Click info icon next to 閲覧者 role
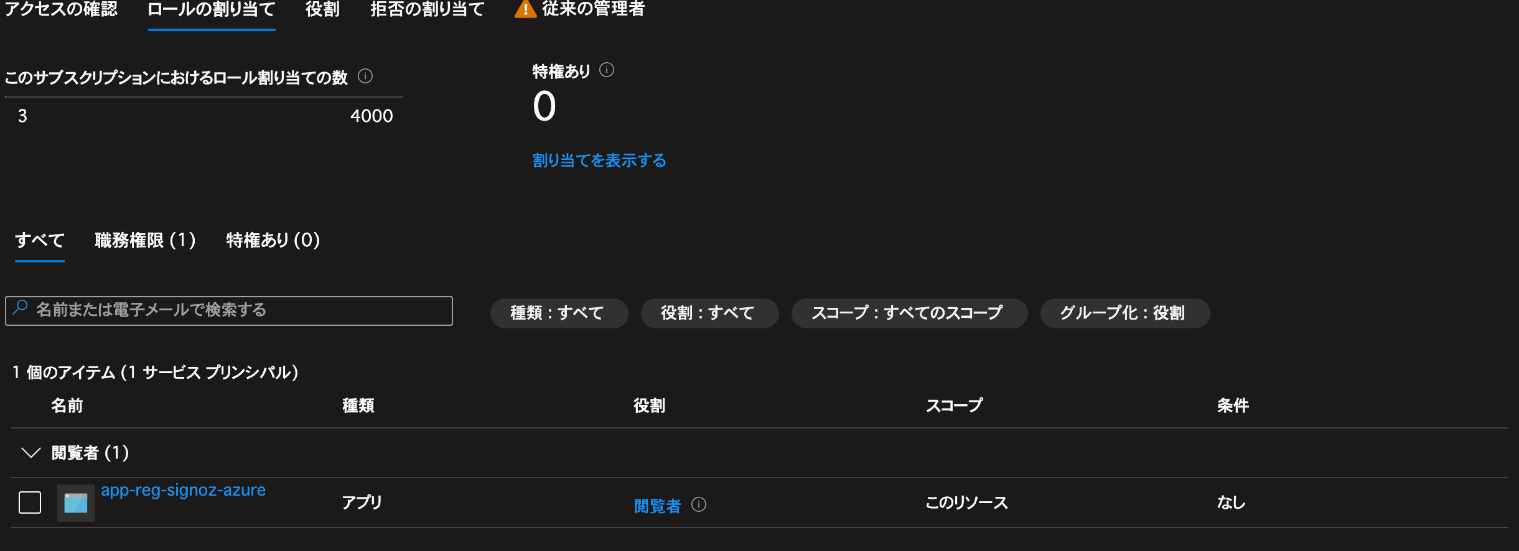The width and height of the screenshot is (1519, 551). point(699,504)
